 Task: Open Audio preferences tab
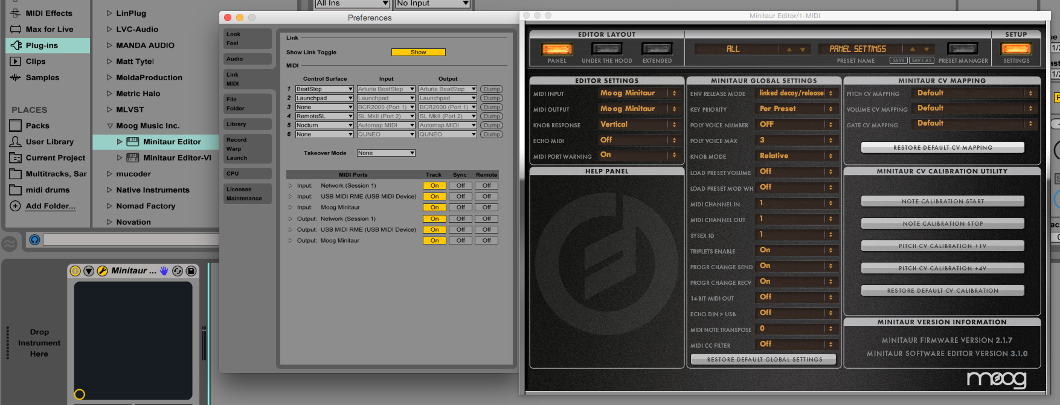click(x=248, y=59)
